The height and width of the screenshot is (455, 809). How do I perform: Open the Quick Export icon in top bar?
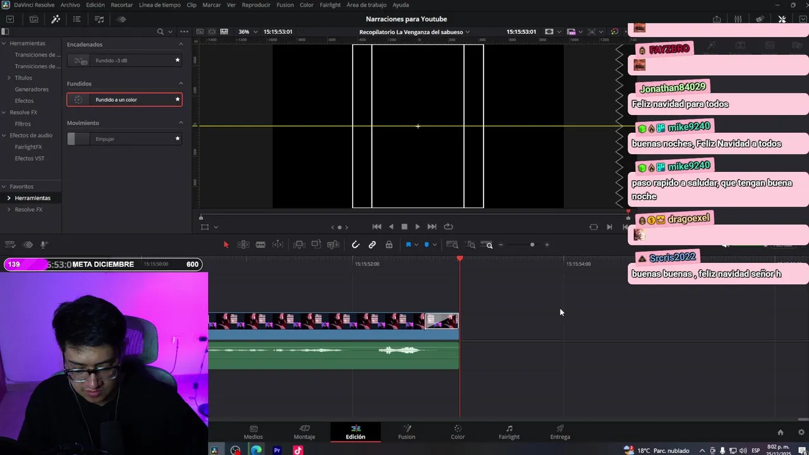717,19
